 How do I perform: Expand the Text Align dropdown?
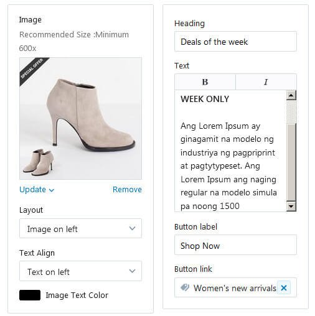[x=80, y=271]
